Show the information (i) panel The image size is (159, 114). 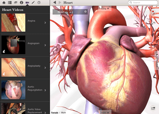tap(22, 3)
